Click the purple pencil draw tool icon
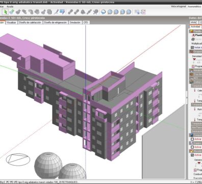 pyautogui.click(x=56, y=12)
